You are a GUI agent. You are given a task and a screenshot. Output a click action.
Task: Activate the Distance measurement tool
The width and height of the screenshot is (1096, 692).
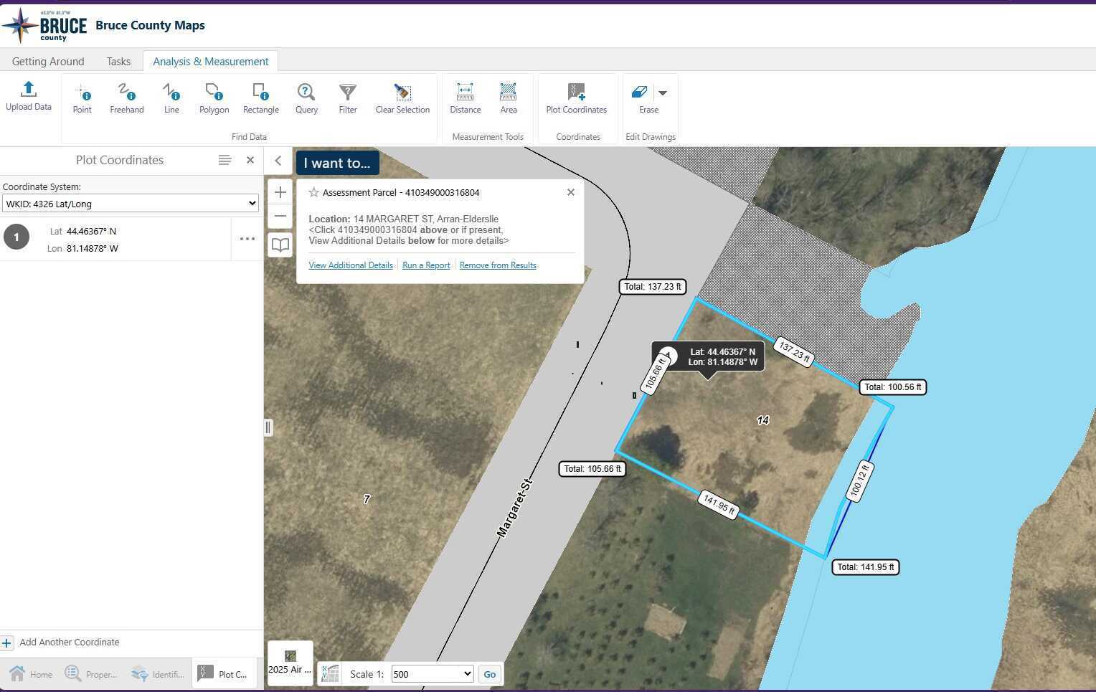click(x=465, y=98)
